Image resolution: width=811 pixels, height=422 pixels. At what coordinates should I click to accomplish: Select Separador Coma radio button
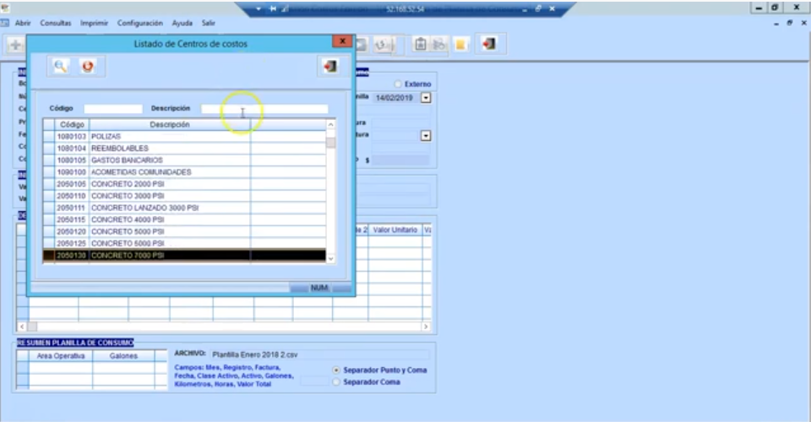[x=336, y=382]
